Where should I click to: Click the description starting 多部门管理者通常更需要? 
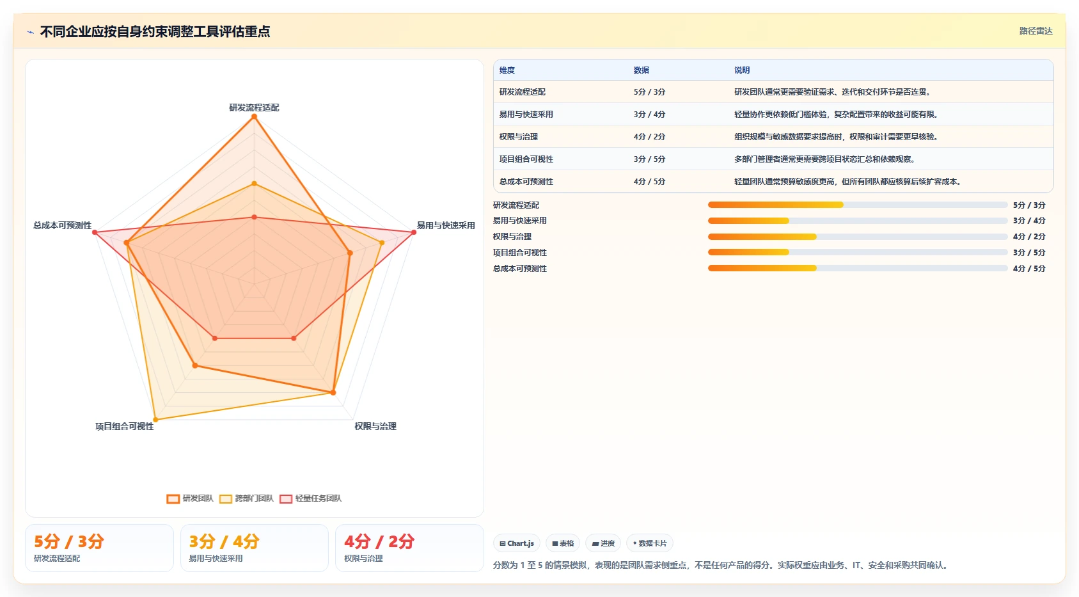(x=826, y=159)
